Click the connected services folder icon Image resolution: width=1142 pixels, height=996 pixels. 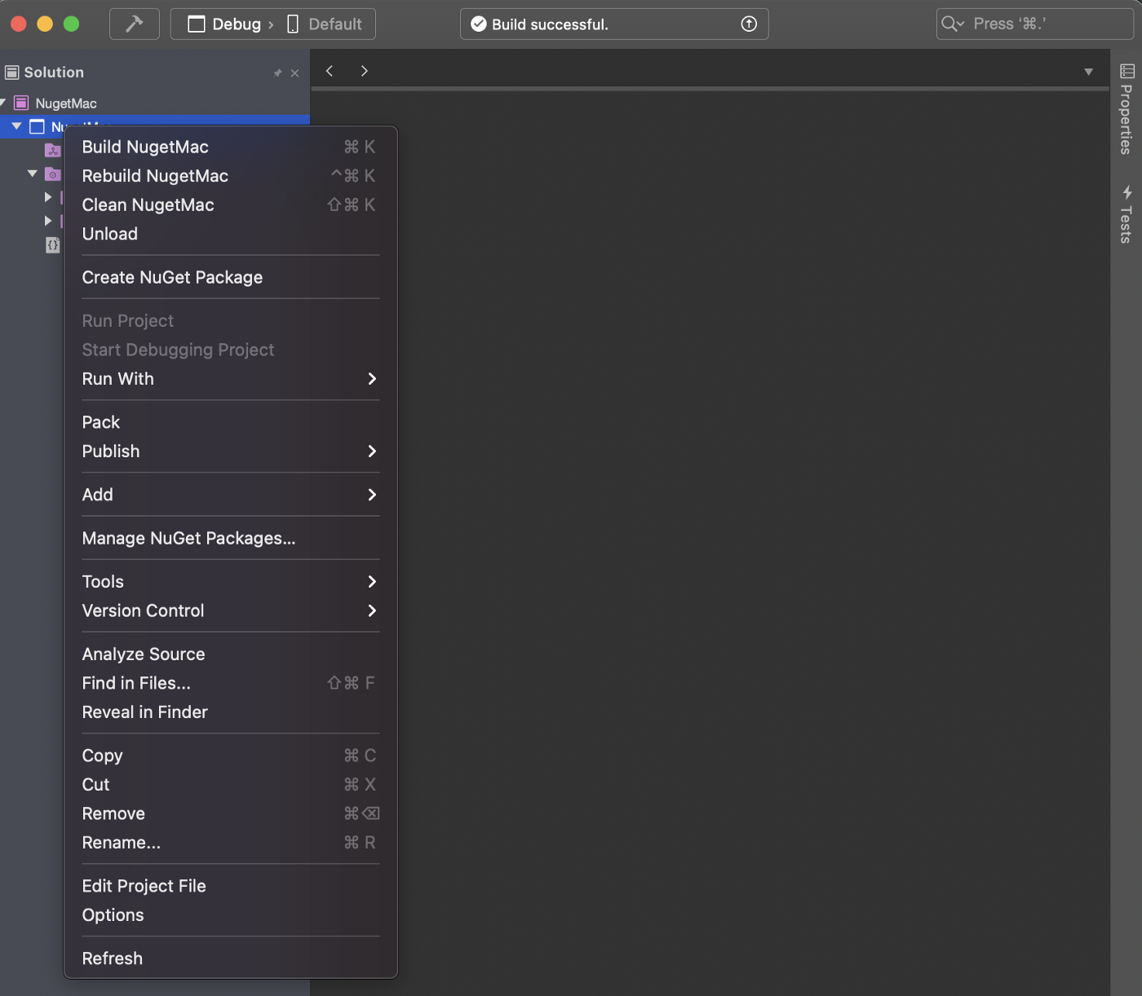point(52,150)
